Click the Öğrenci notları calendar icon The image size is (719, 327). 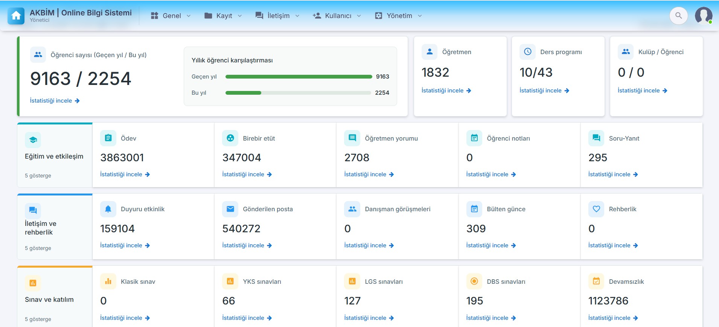474,138
